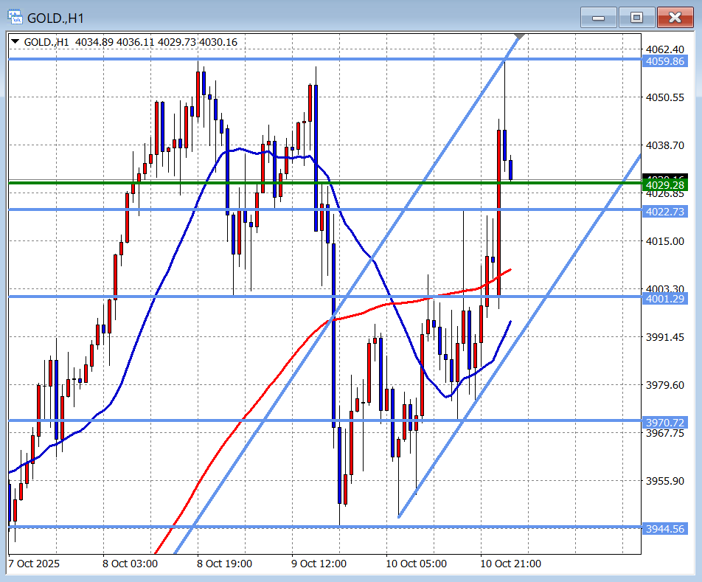
Task: Maximize the GOLD.,H1 chart window
Action: pyautogui.click(x=636, y=18)
